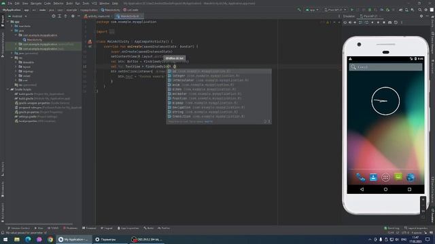Image resolution: width=435 pixels, height=244 pixels.
Task: Open the Build tool window
Action: coord(148,228)
